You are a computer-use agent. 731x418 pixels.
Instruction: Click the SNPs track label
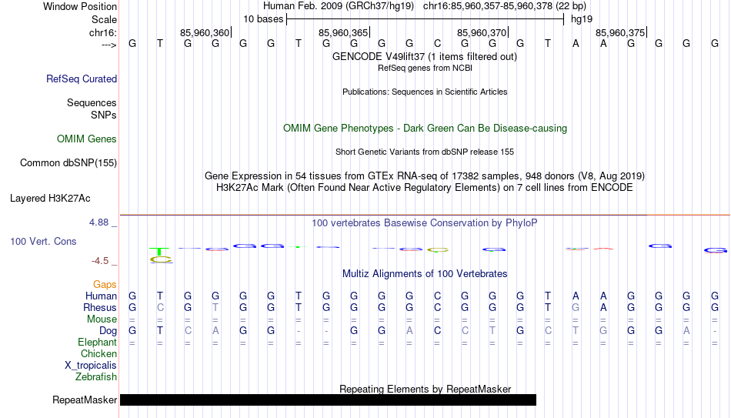pos(104,115)
